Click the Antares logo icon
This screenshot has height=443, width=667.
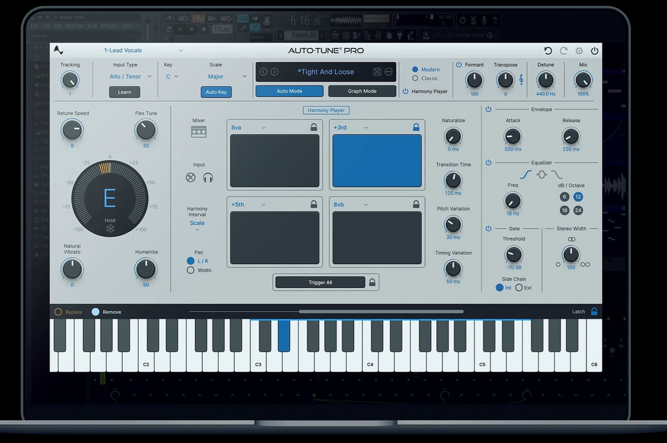(x=59, y=50)
